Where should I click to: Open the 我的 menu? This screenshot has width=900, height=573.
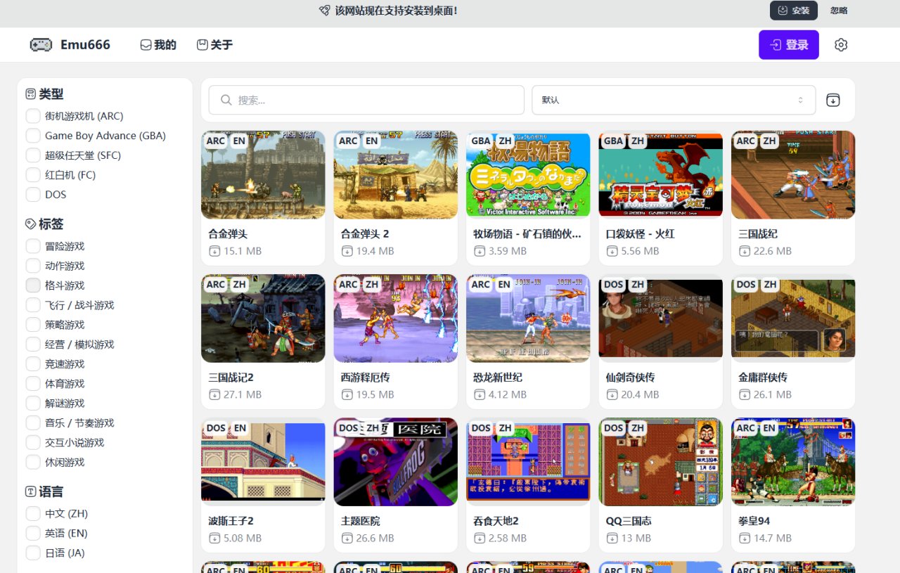(x=158, y=45)
